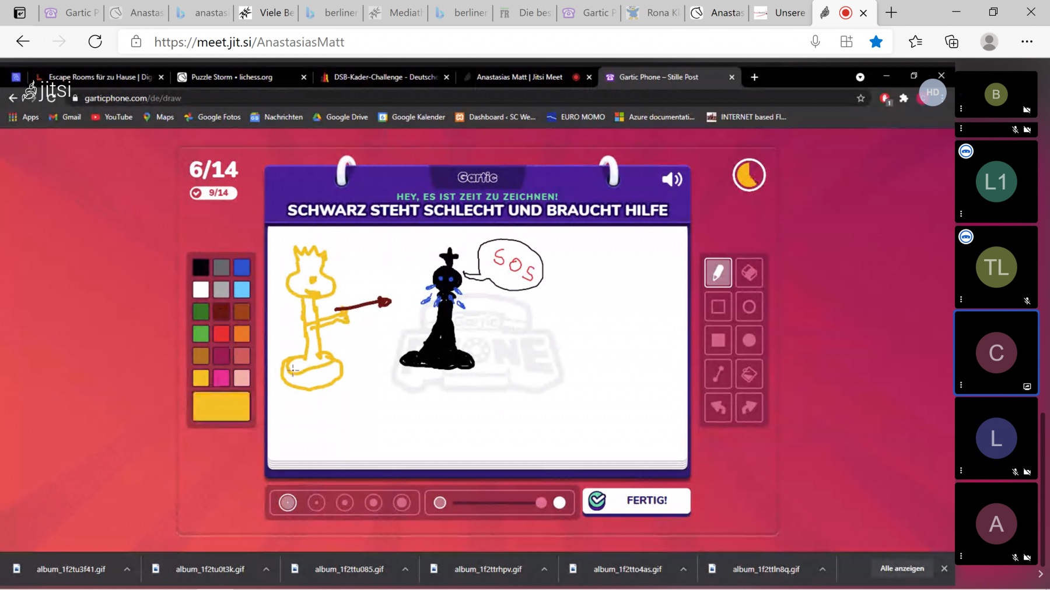Screen dimensions: 1050x590
Task: Switch to the Puzzle Storm lichess.org tab
Action: coord(232,77)
